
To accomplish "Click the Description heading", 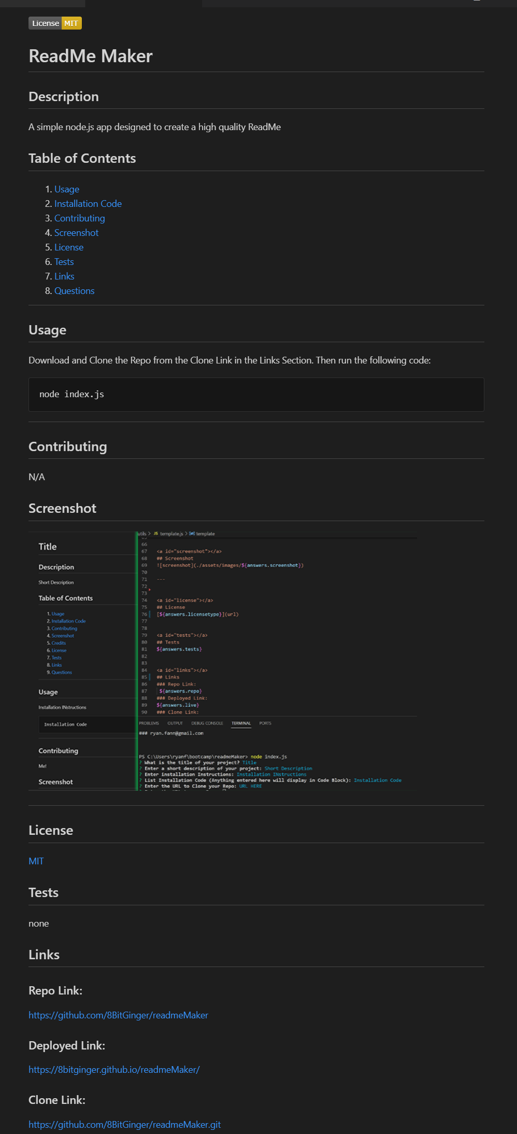I will (64, 97).
